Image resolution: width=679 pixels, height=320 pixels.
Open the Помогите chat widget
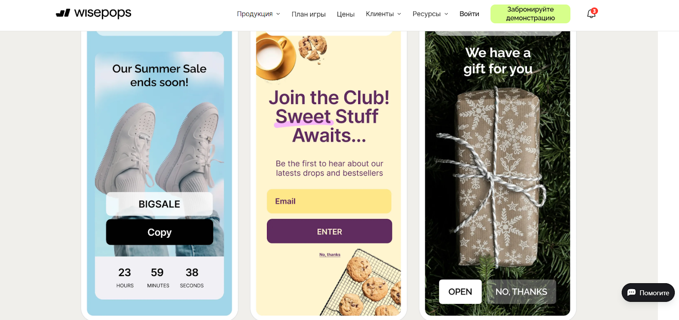[648, 292]
